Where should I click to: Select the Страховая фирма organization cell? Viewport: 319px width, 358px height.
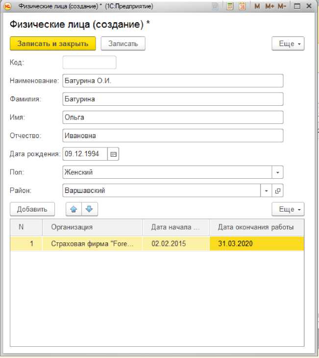[x=92, y=244]
